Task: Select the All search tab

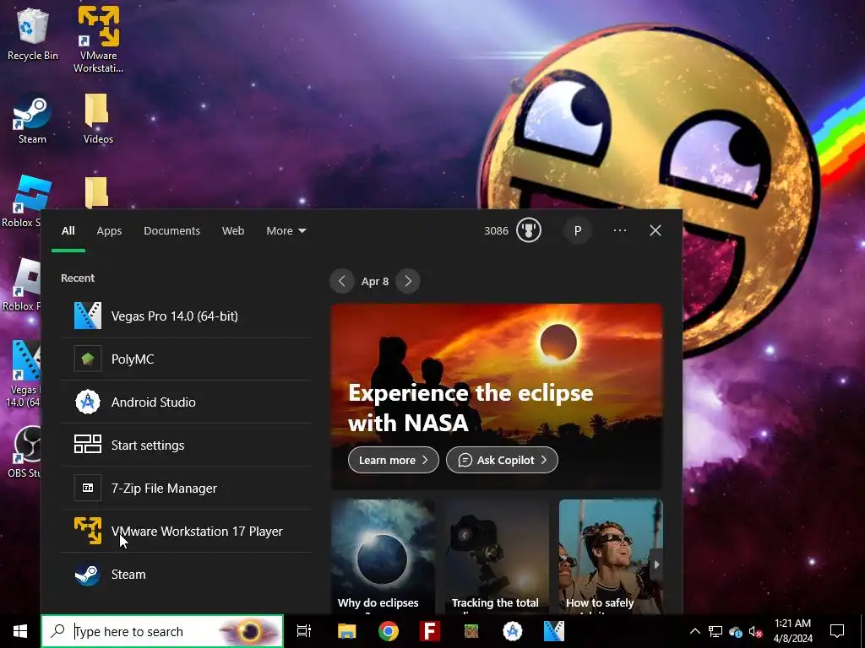Action: coord(68,231)
